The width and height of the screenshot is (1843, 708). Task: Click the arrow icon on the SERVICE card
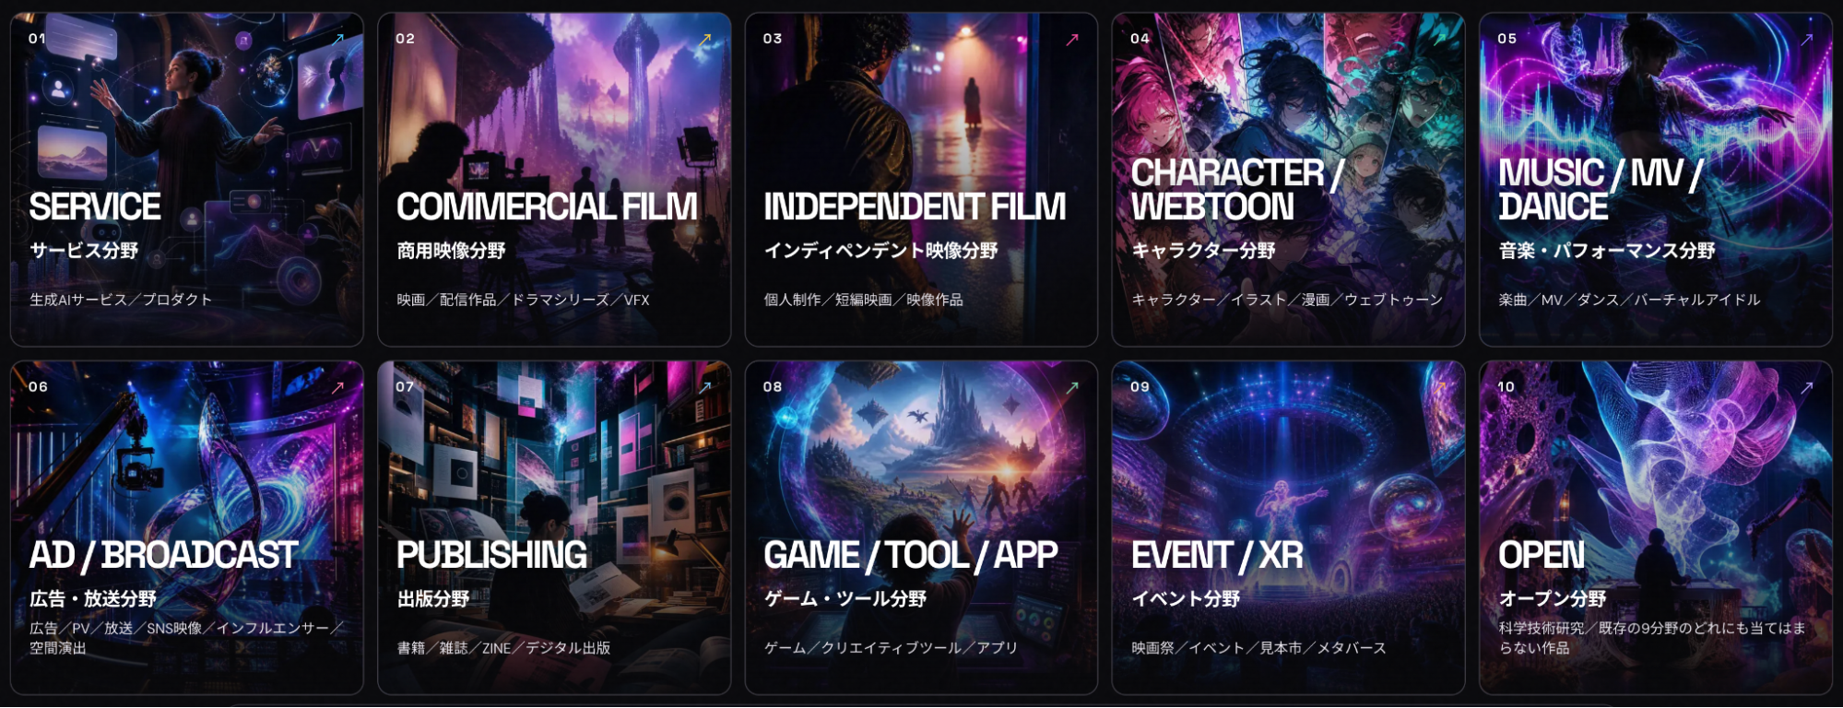click(338, 39)
